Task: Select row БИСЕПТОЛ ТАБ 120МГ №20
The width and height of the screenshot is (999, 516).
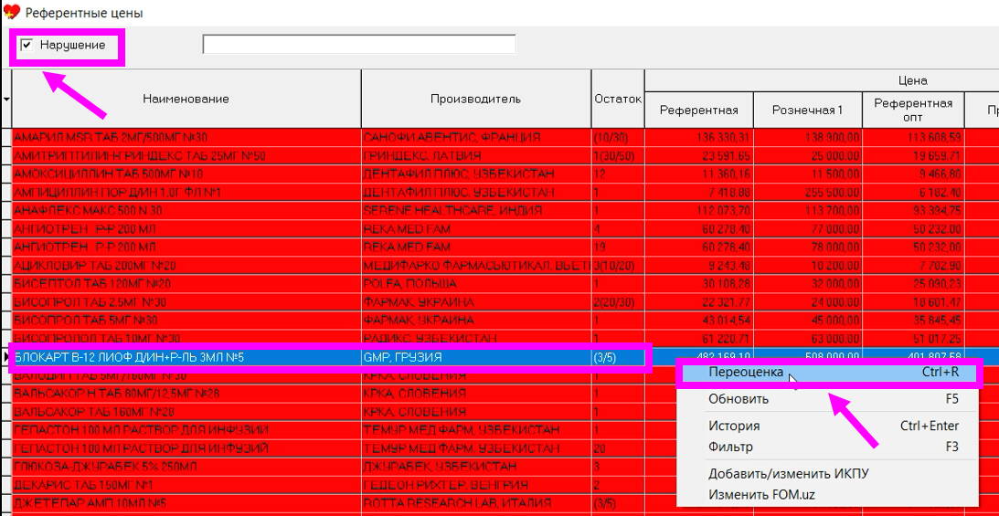Action: click(186, 284)
